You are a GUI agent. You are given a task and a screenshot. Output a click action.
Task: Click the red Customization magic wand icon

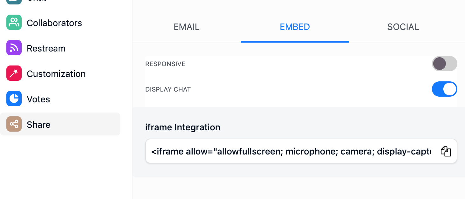click(x=14, y=73)
